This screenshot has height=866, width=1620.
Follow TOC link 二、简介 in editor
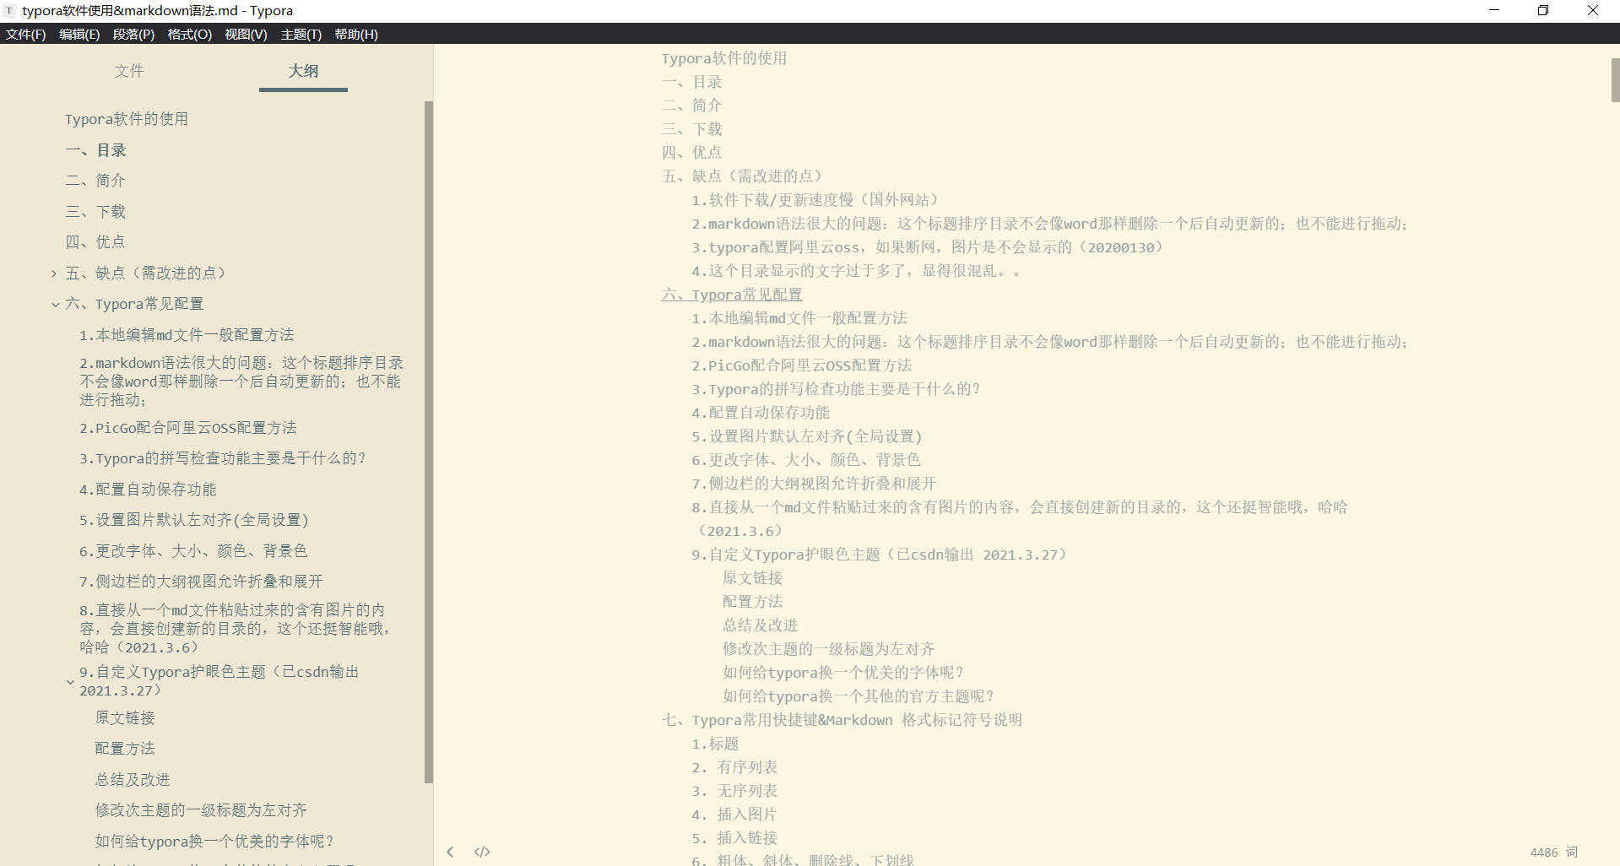pos(692,106)
